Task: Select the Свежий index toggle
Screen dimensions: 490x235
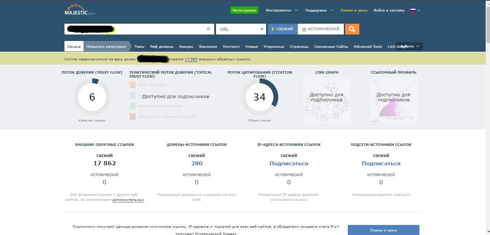Action: [283, 29]
